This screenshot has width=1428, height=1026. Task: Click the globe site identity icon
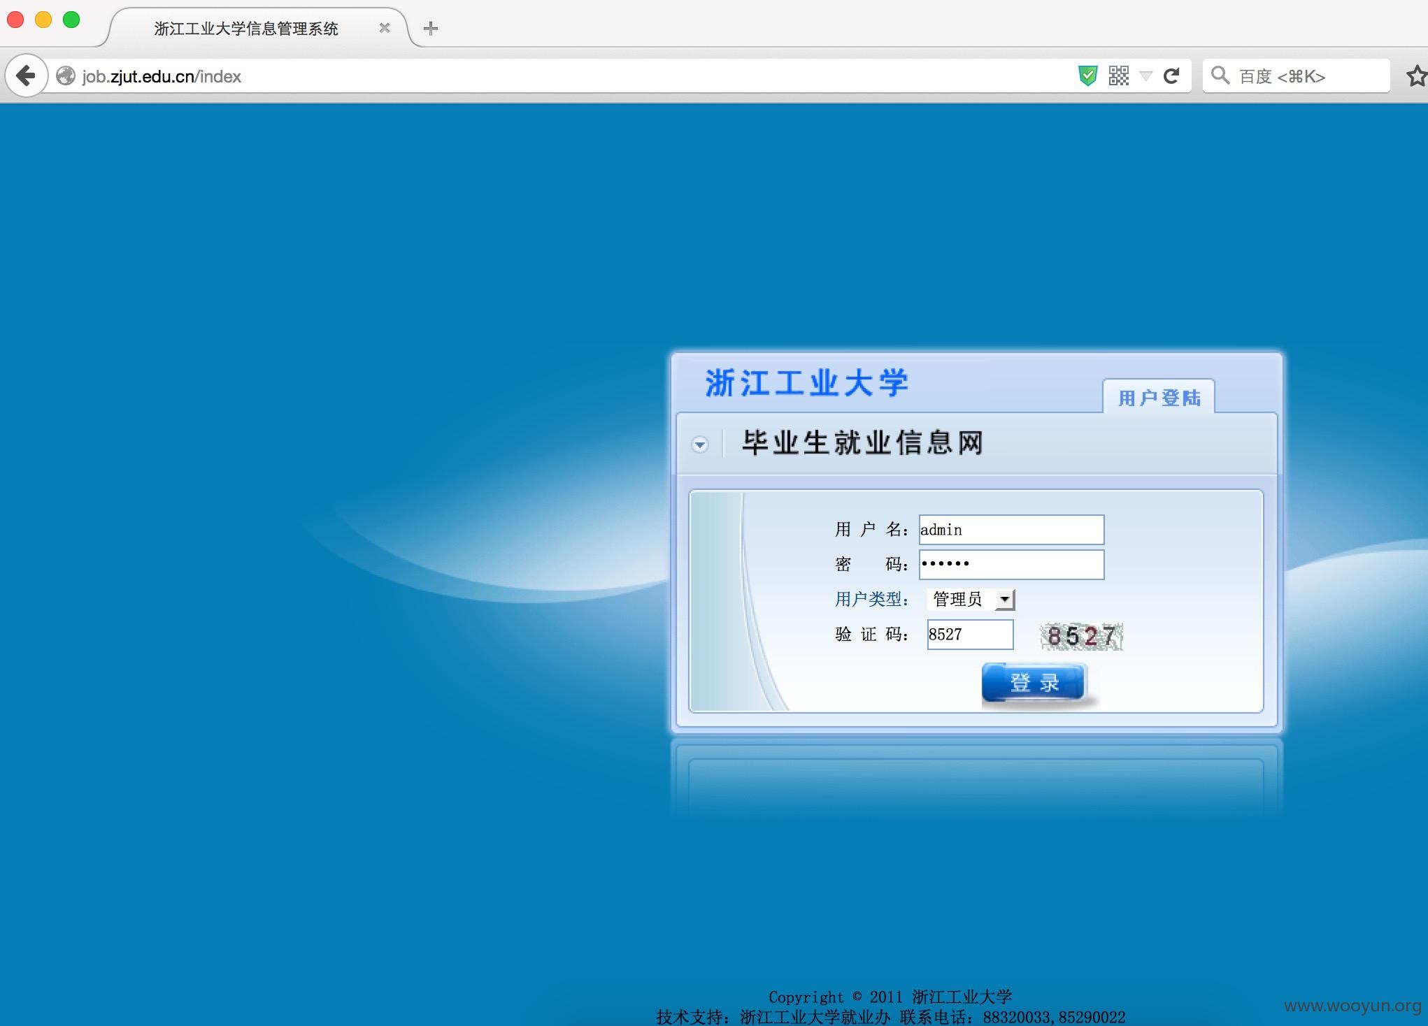66,75
